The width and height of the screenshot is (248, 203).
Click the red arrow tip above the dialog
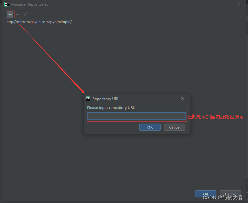(x=84, y=92)
